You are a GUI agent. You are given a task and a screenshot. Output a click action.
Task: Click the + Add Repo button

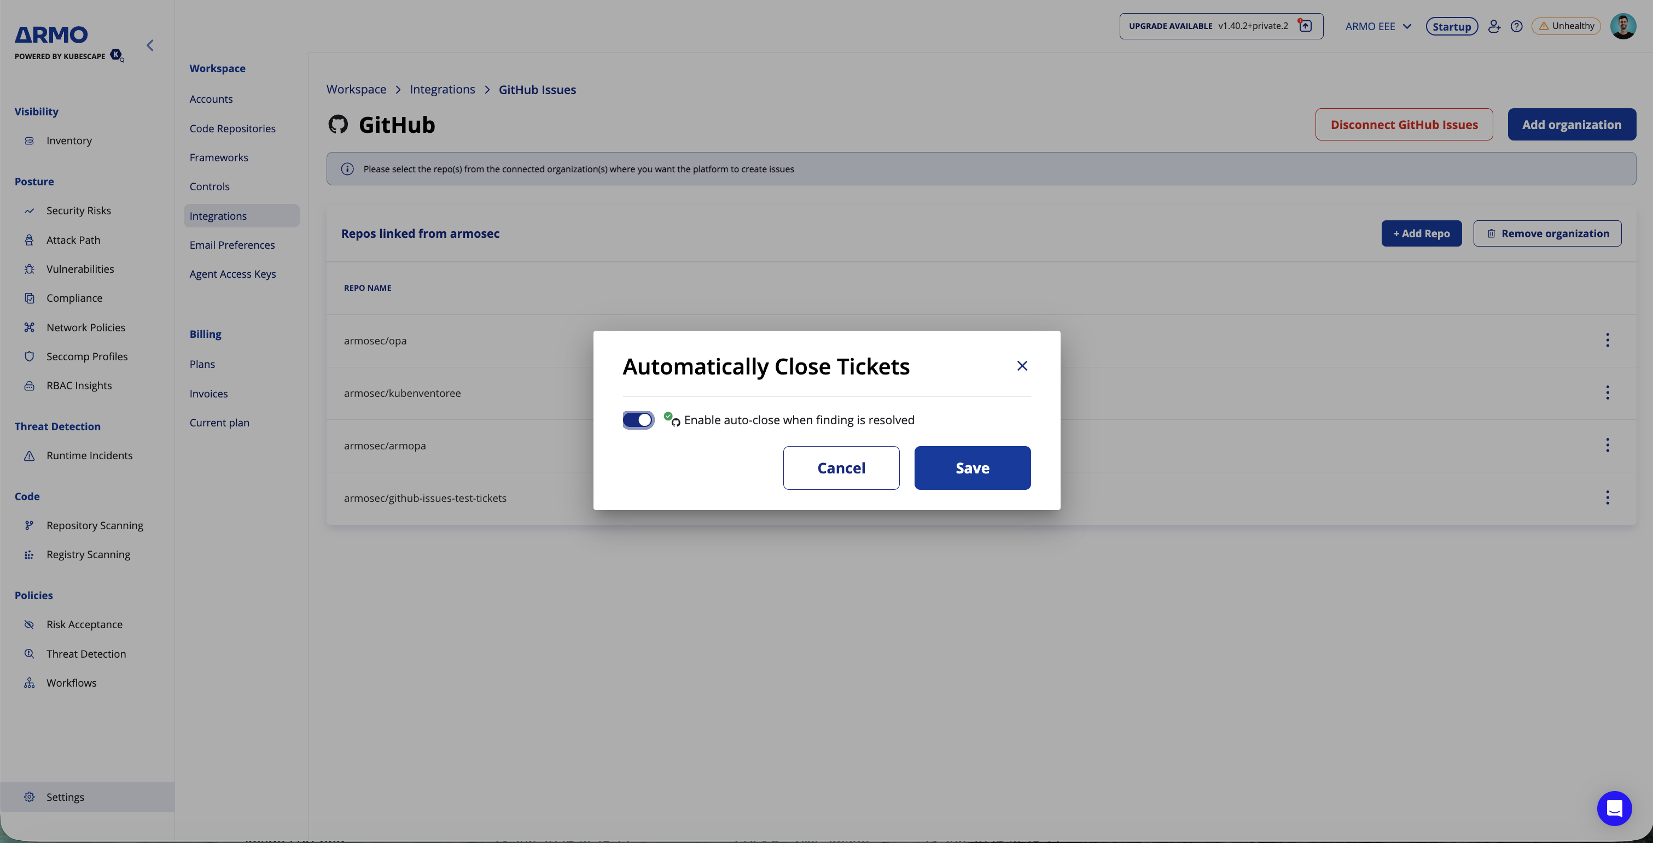[x=1421, y=233]
